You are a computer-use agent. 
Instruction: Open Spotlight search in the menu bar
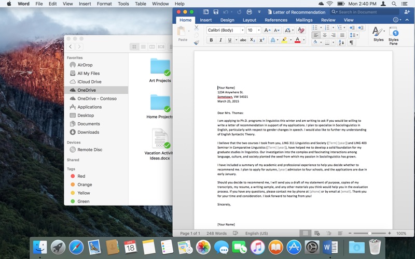tap(394, 4)
